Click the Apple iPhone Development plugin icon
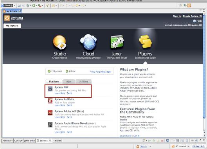This screenshot has width=207, height=149. tap(50, 125)
